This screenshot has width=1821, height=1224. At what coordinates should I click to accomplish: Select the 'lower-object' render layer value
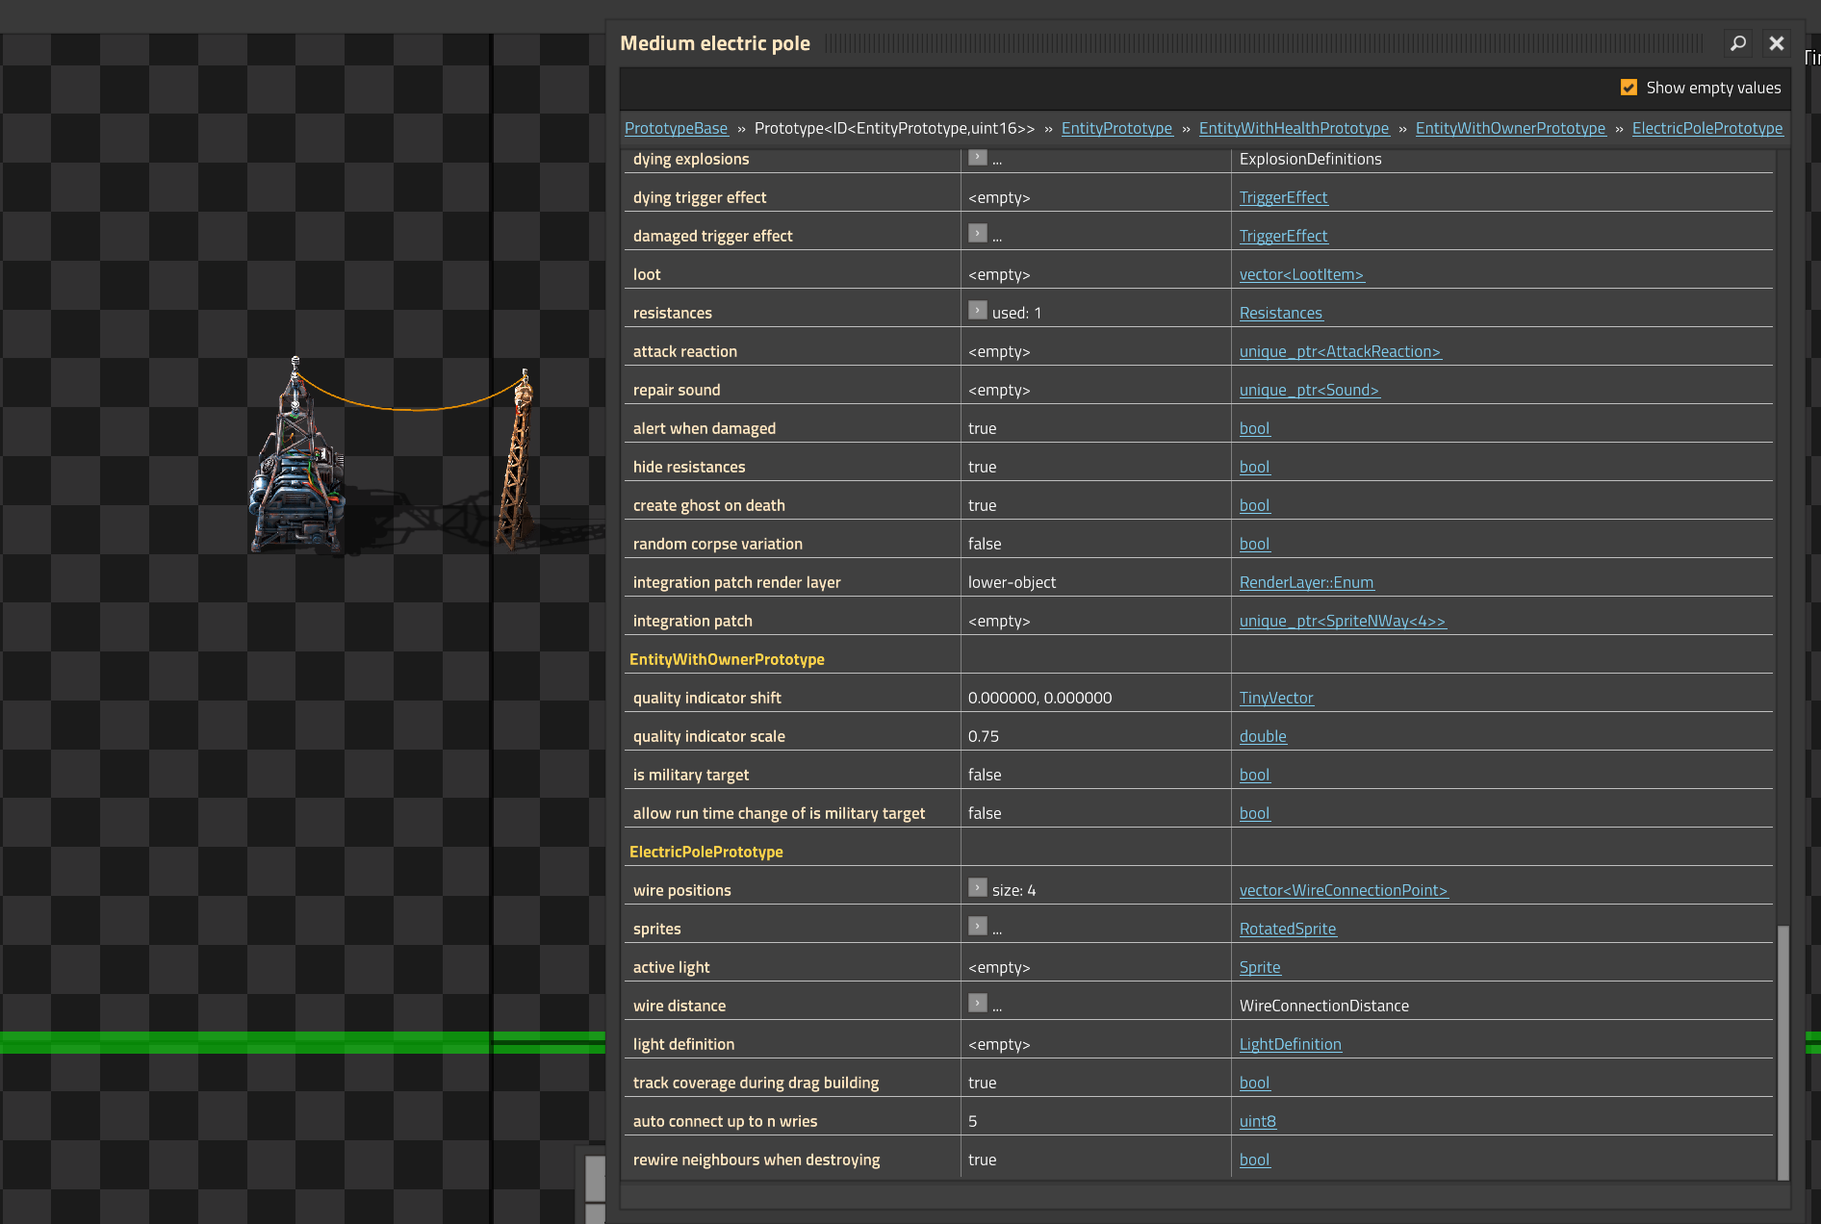[x=1012, y=582]
